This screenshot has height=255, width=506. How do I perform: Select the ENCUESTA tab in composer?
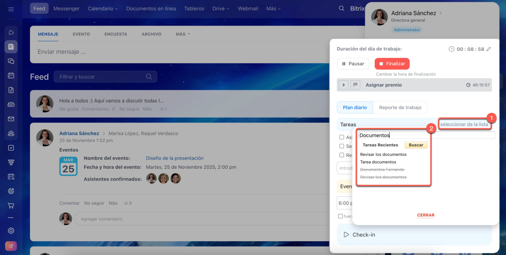tap(115, 34)
